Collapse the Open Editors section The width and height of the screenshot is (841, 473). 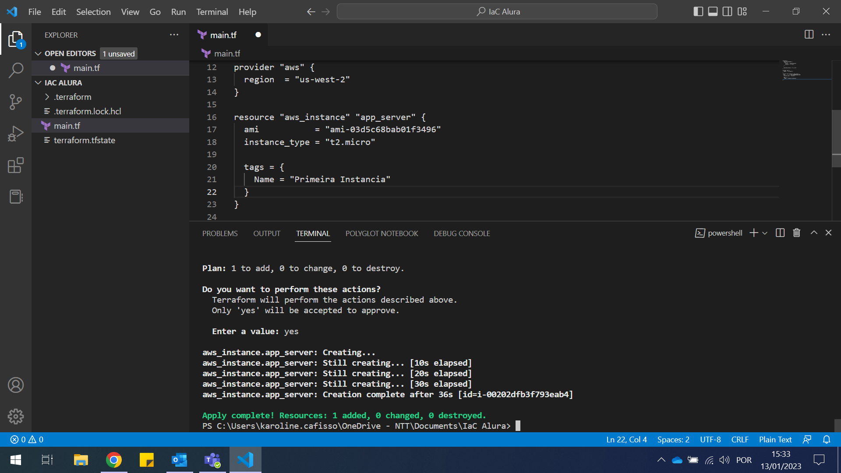[x=38, y=53]
